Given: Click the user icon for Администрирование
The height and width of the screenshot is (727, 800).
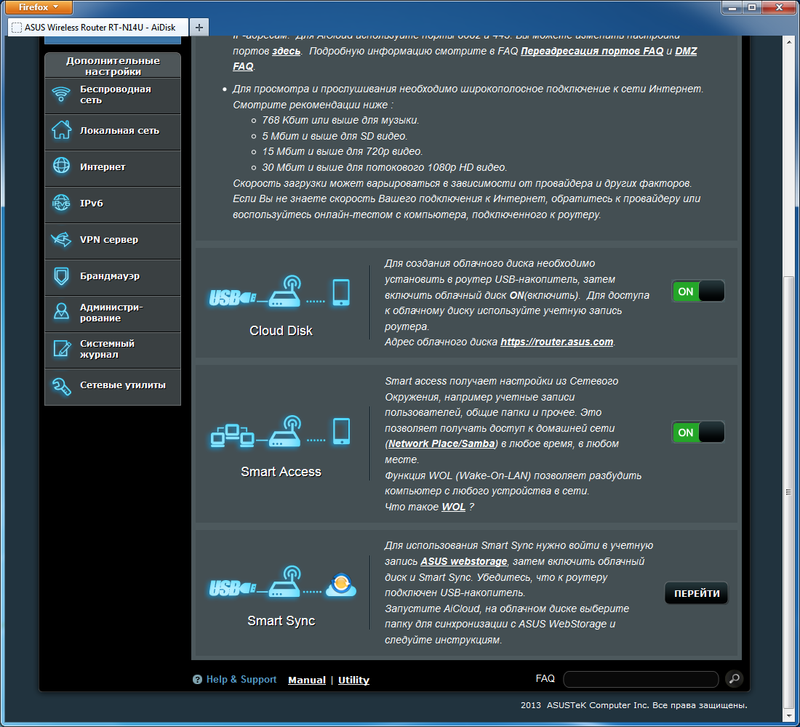Looking at the screenshot, I should (x=61, y=311).
